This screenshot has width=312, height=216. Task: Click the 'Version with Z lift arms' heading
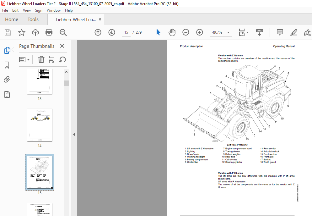[x=230, y=56]
